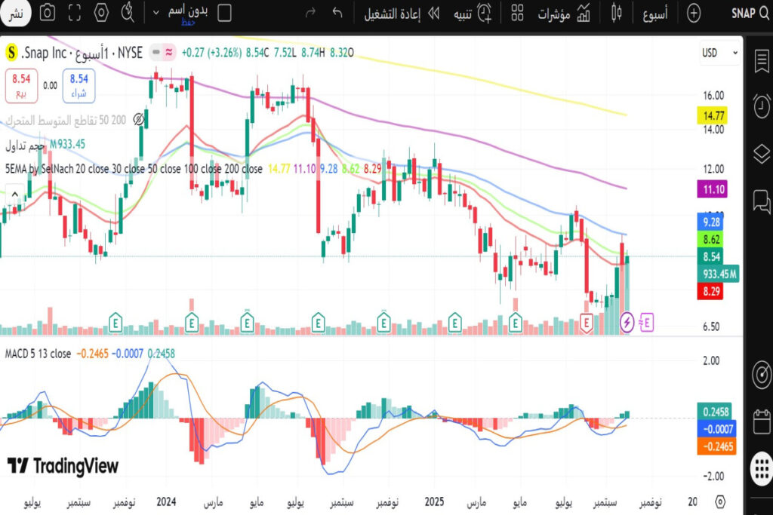Open the object tree layers icon
773x515 pixels.
pos(760,154)
